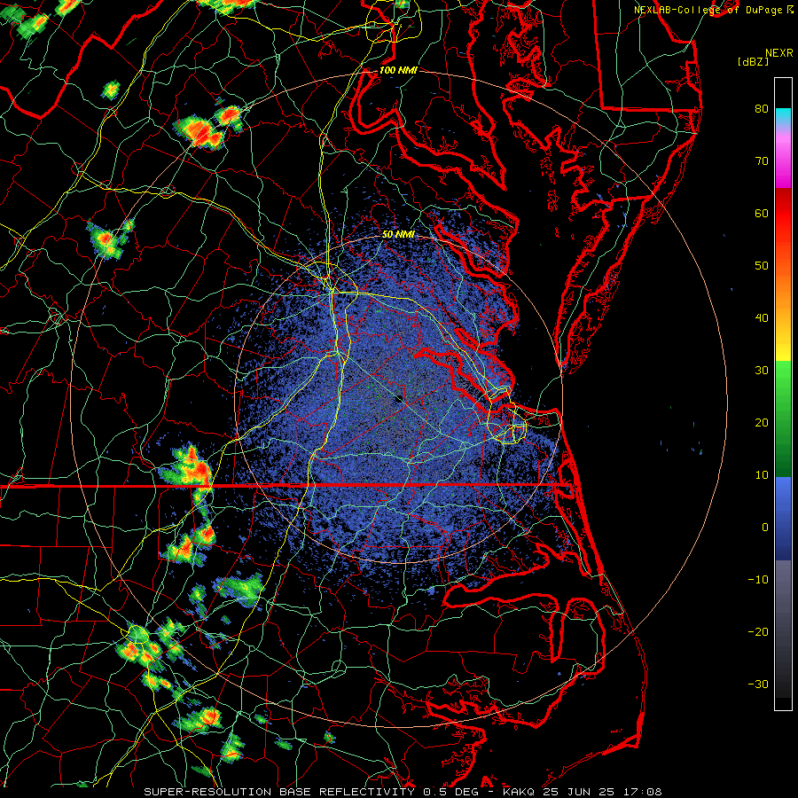Screen dimensions: 798x798
Task: Click the 40 value on the dBZ scale
Action: click(x=762, y=318)
